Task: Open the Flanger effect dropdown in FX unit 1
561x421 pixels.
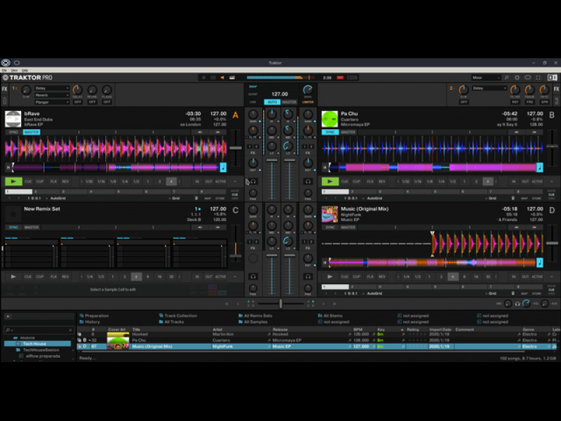Action: [53, 101]
